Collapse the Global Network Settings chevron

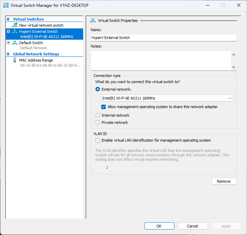coord(8,54)
